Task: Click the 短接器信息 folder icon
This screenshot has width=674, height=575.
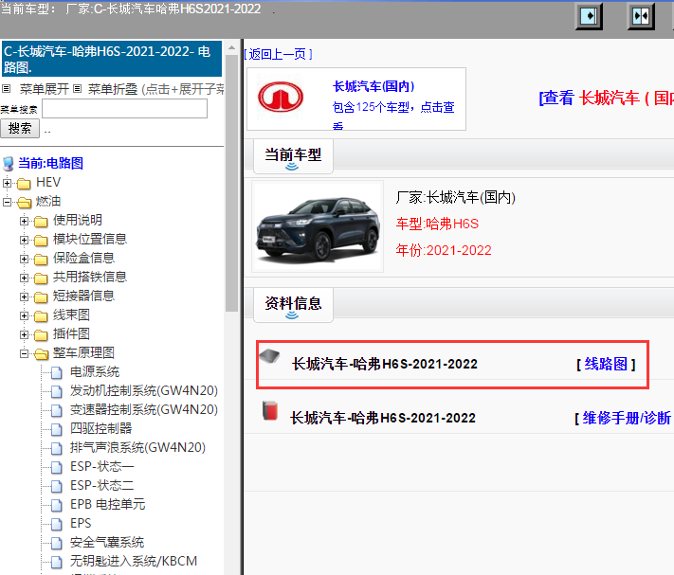Action: coord(41,296)
